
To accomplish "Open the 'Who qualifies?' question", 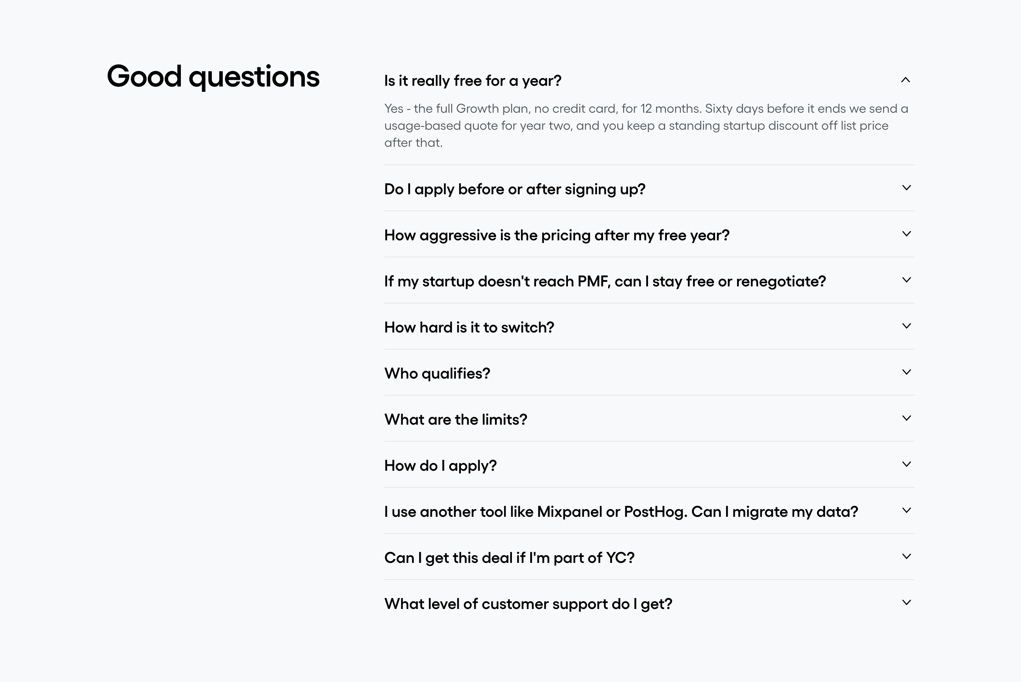I will coord(437,374).
